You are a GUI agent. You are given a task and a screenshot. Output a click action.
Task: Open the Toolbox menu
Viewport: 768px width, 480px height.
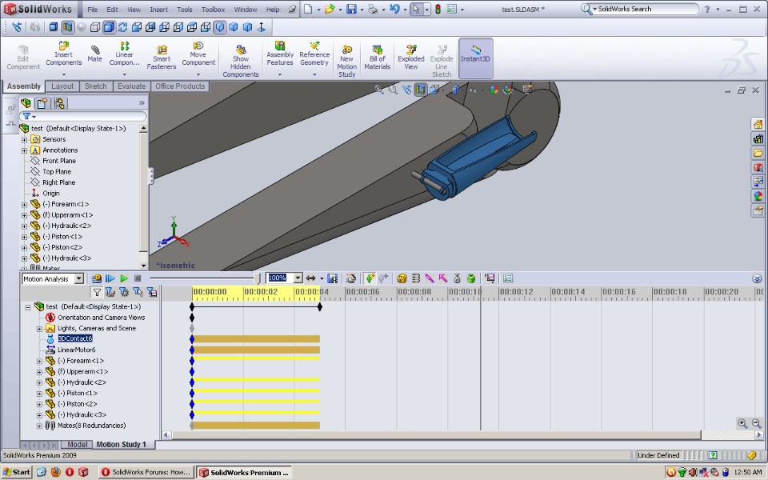point(213,10)
